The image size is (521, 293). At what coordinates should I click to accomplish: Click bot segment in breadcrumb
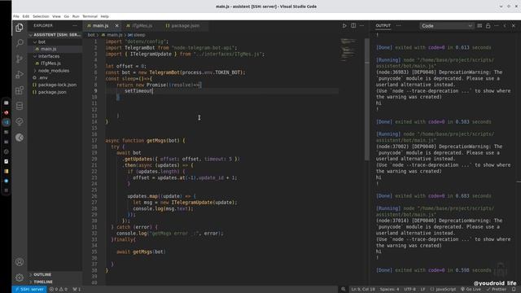(x=91, y=35)
